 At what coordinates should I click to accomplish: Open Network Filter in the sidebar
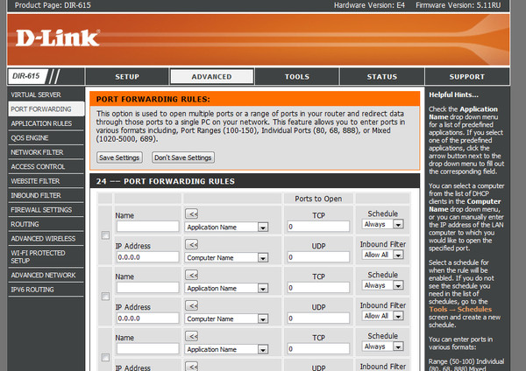click(46, 152)
